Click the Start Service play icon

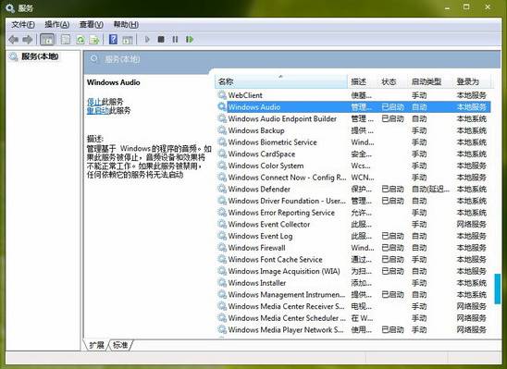[x=147, y=40]
